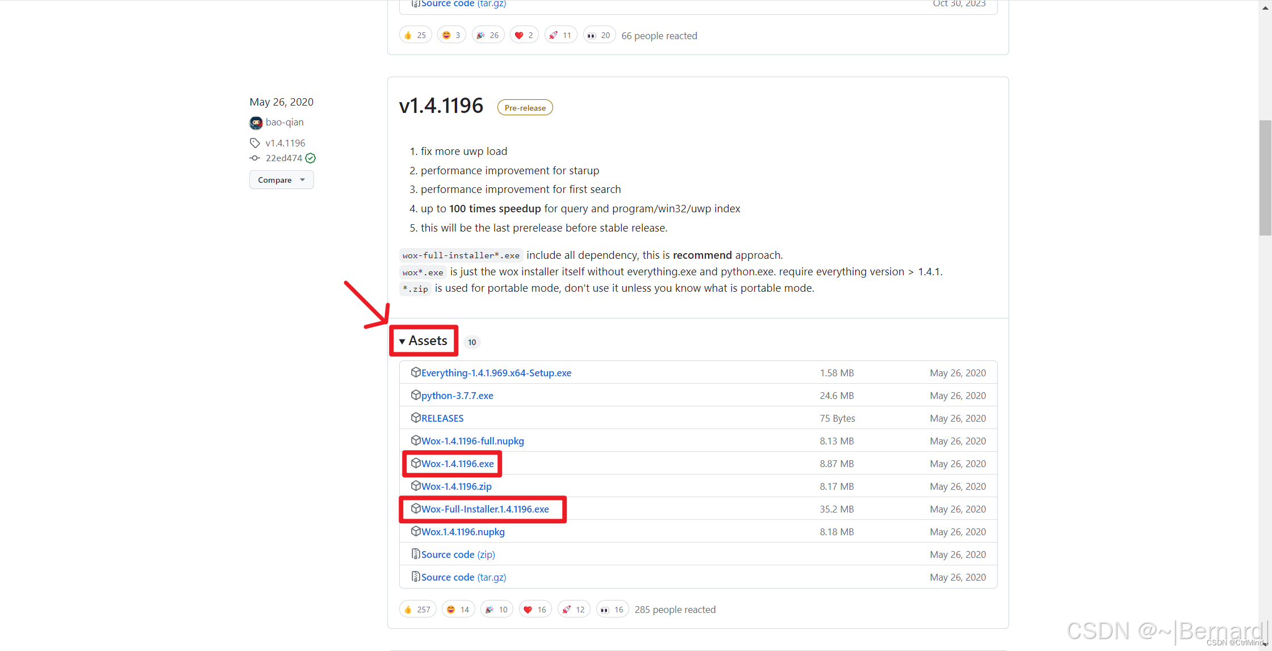Click the page vertical scrollbar thumb
This screenshot has width=1272, height=651.
[x=1265, y=177]
